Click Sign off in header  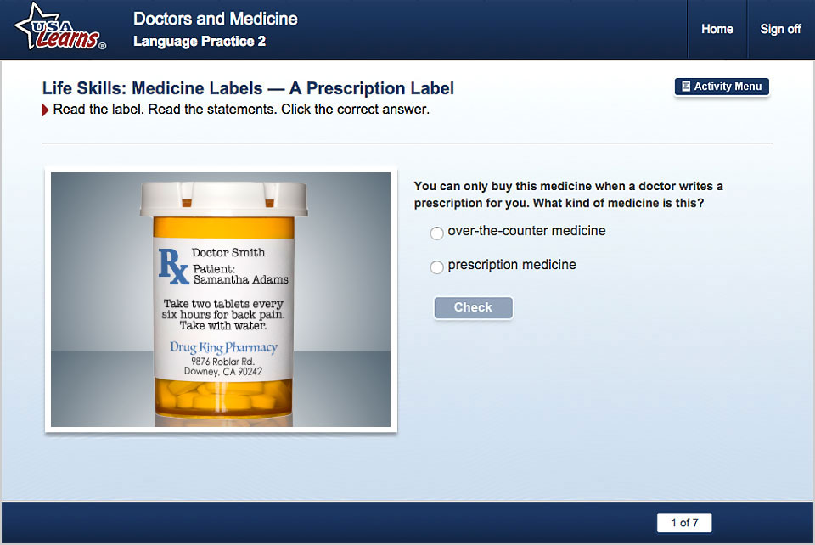pos(780,29)
